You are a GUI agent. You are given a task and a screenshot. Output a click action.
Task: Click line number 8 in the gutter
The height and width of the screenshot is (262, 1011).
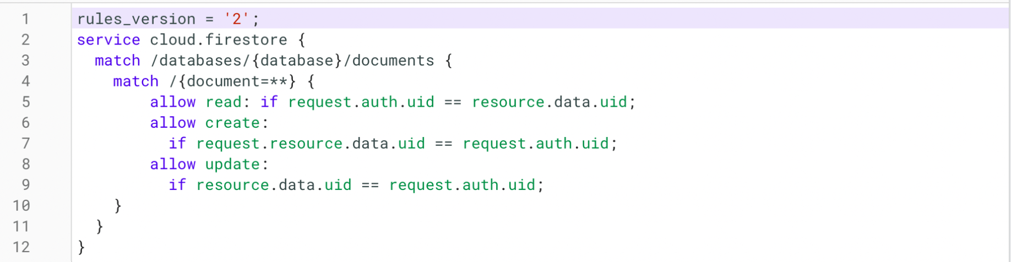click(x=25, y=164)
